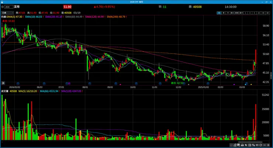Screen dimensions: 273x148
Task: Click the 月 marker near 06/03
Action: click(44, 83)
